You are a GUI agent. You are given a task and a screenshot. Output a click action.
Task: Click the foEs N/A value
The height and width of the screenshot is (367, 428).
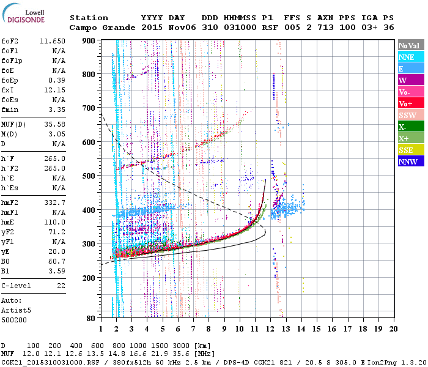[x=59, y=100]
